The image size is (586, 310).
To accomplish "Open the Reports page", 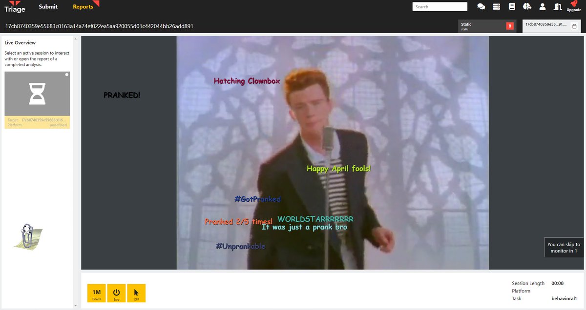I will pyautogui.click(x=83, y=7).
